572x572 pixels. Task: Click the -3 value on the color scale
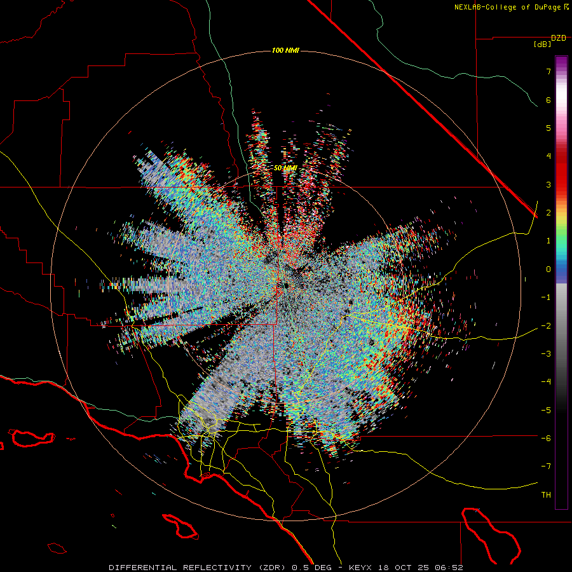(546, 353)
